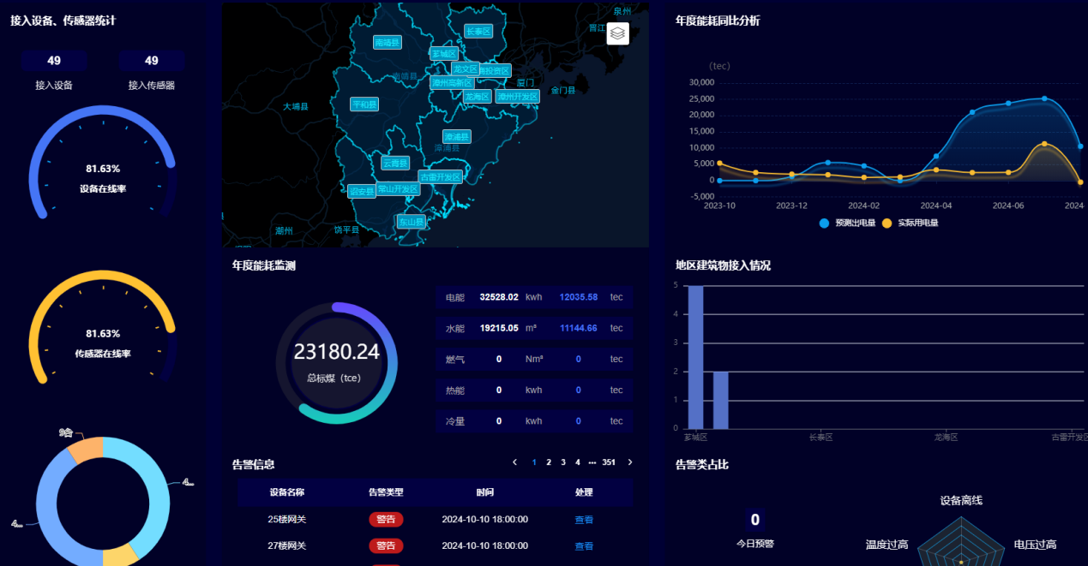Select 诏安县 map marker
This screenshot has height=566, width=1088.
pyautogui.click(x=362, y=191)
